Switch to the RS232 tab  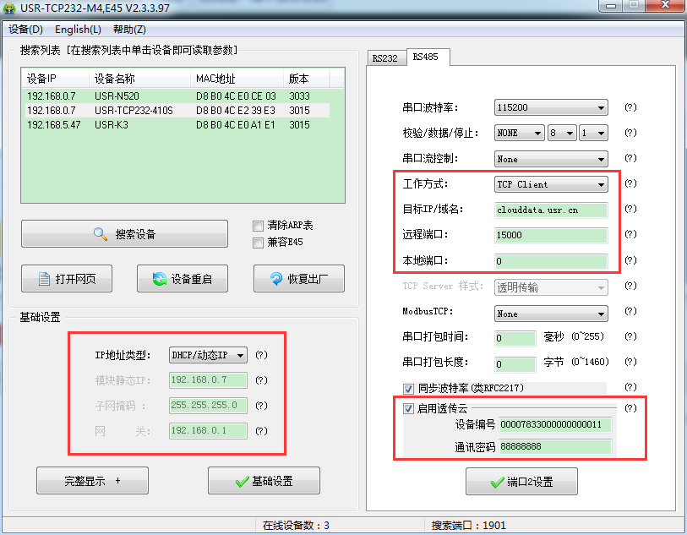[x=385, y=58]
